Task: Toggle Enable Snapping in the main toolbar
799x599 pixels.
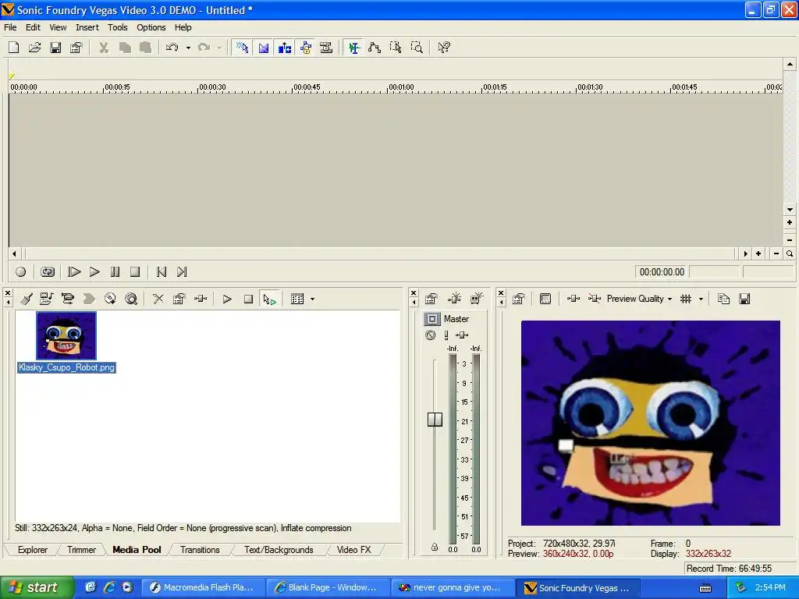Action: (243, 48)
